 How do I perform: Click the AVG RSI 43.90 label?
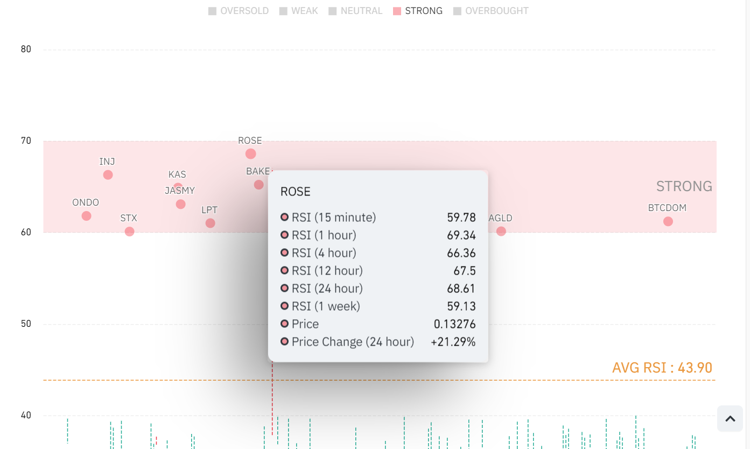point(662,368)
